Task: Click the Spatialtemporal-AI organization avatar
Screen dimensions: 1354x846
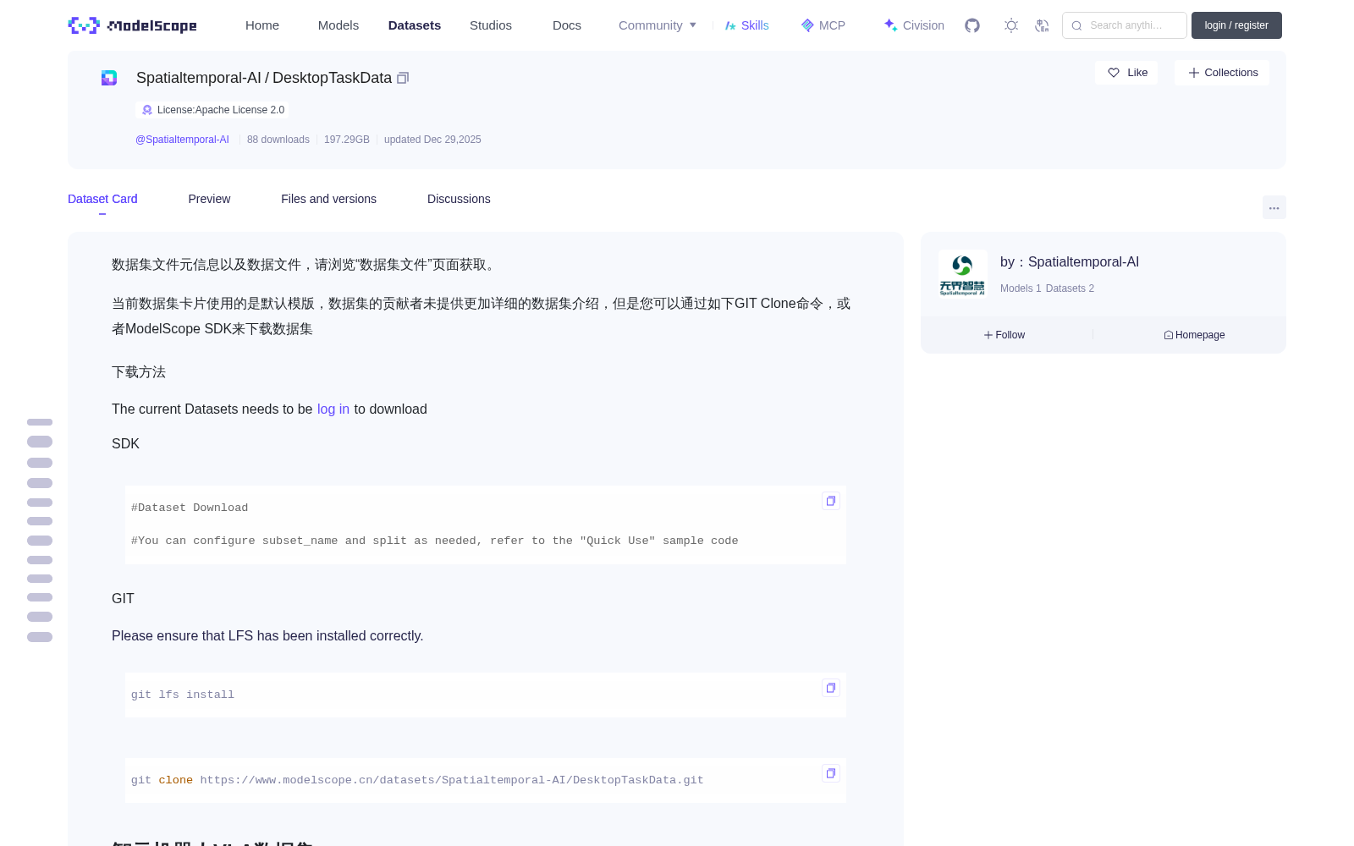Action: coord(962,273)
